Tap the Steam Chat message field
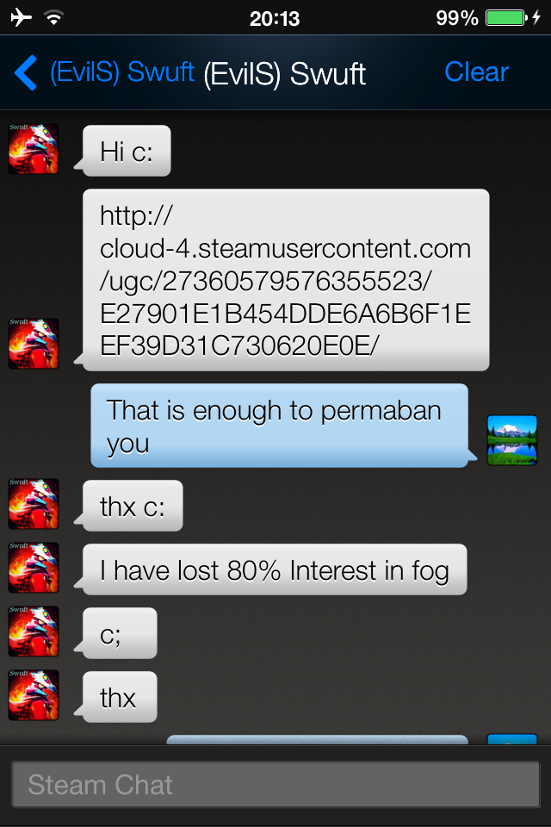Viewport: 551px width, 827px height. (x=275, y=784)
